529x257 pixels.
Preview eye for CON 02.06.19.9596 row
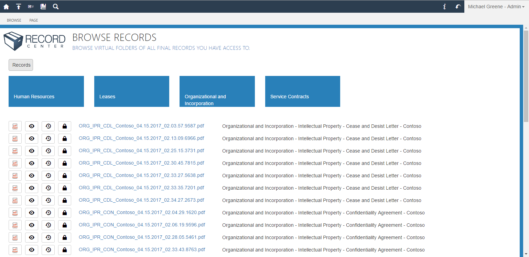pyautogui.click(x=32, y=225)
